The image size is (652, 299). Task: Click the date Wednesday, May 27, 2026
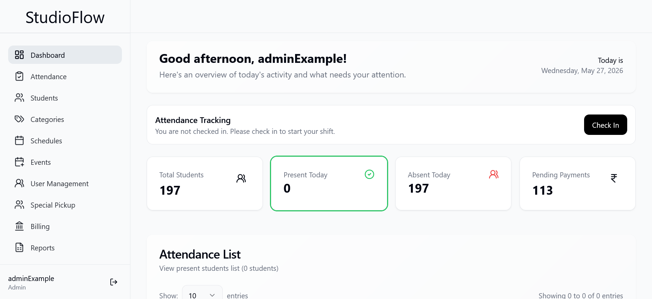click(582, 71)
